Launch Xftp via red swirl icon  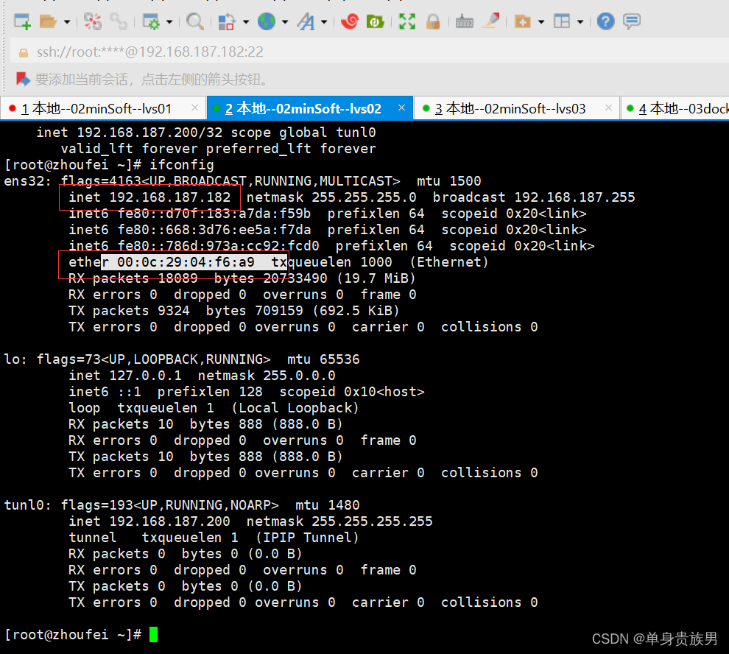tap(349, 21)
